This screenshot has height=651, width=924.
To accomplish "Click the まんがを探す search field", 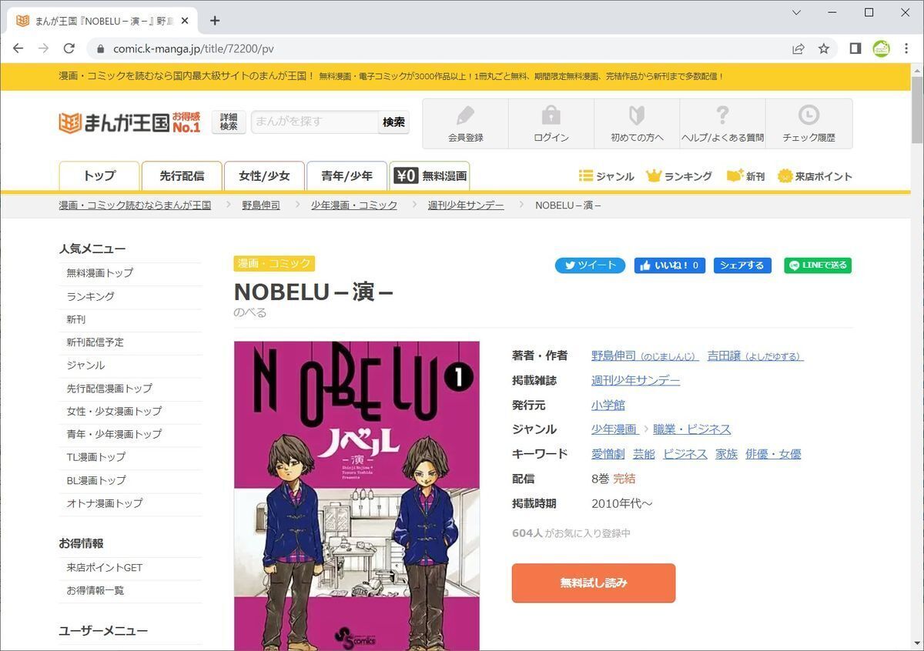I will [x=311, y=122].
